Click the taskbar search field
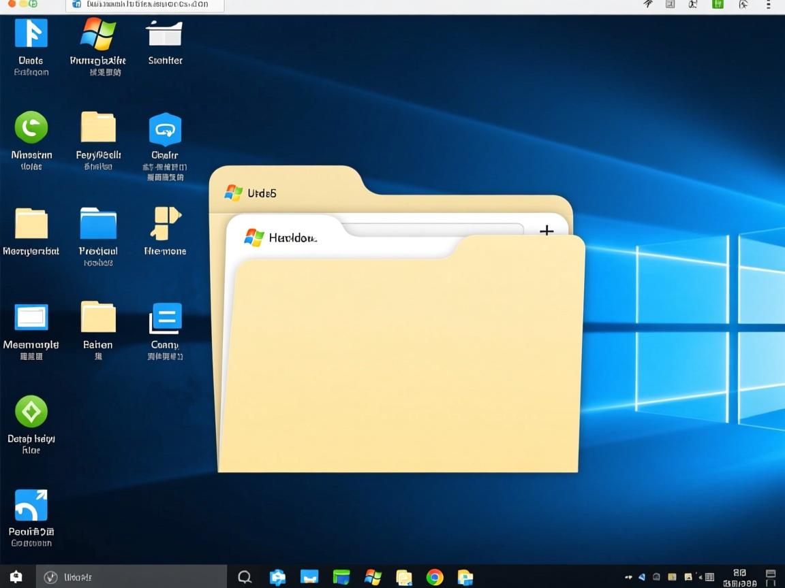 tap(131, 577)
